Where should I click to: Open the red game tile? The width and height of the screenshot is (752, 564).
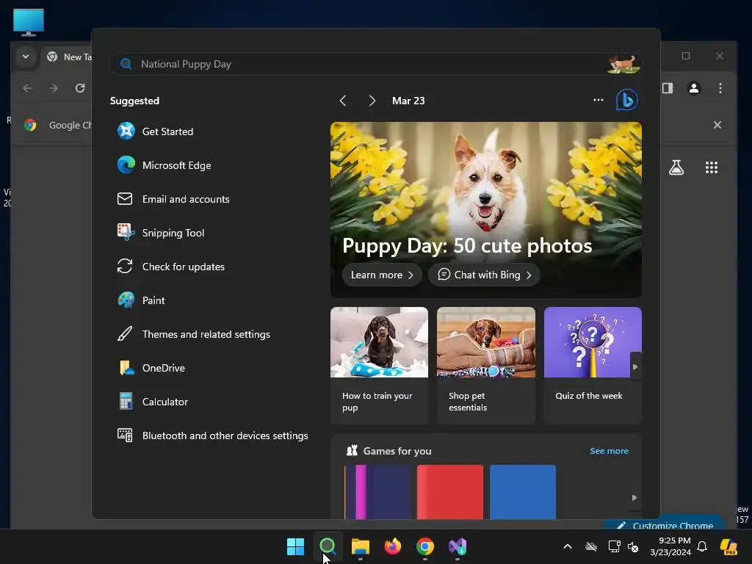click(450, 491)
